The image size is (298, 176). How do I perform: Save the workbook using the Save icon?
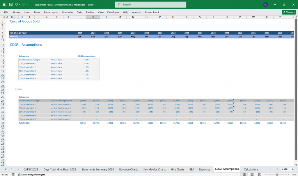(10, 4)
